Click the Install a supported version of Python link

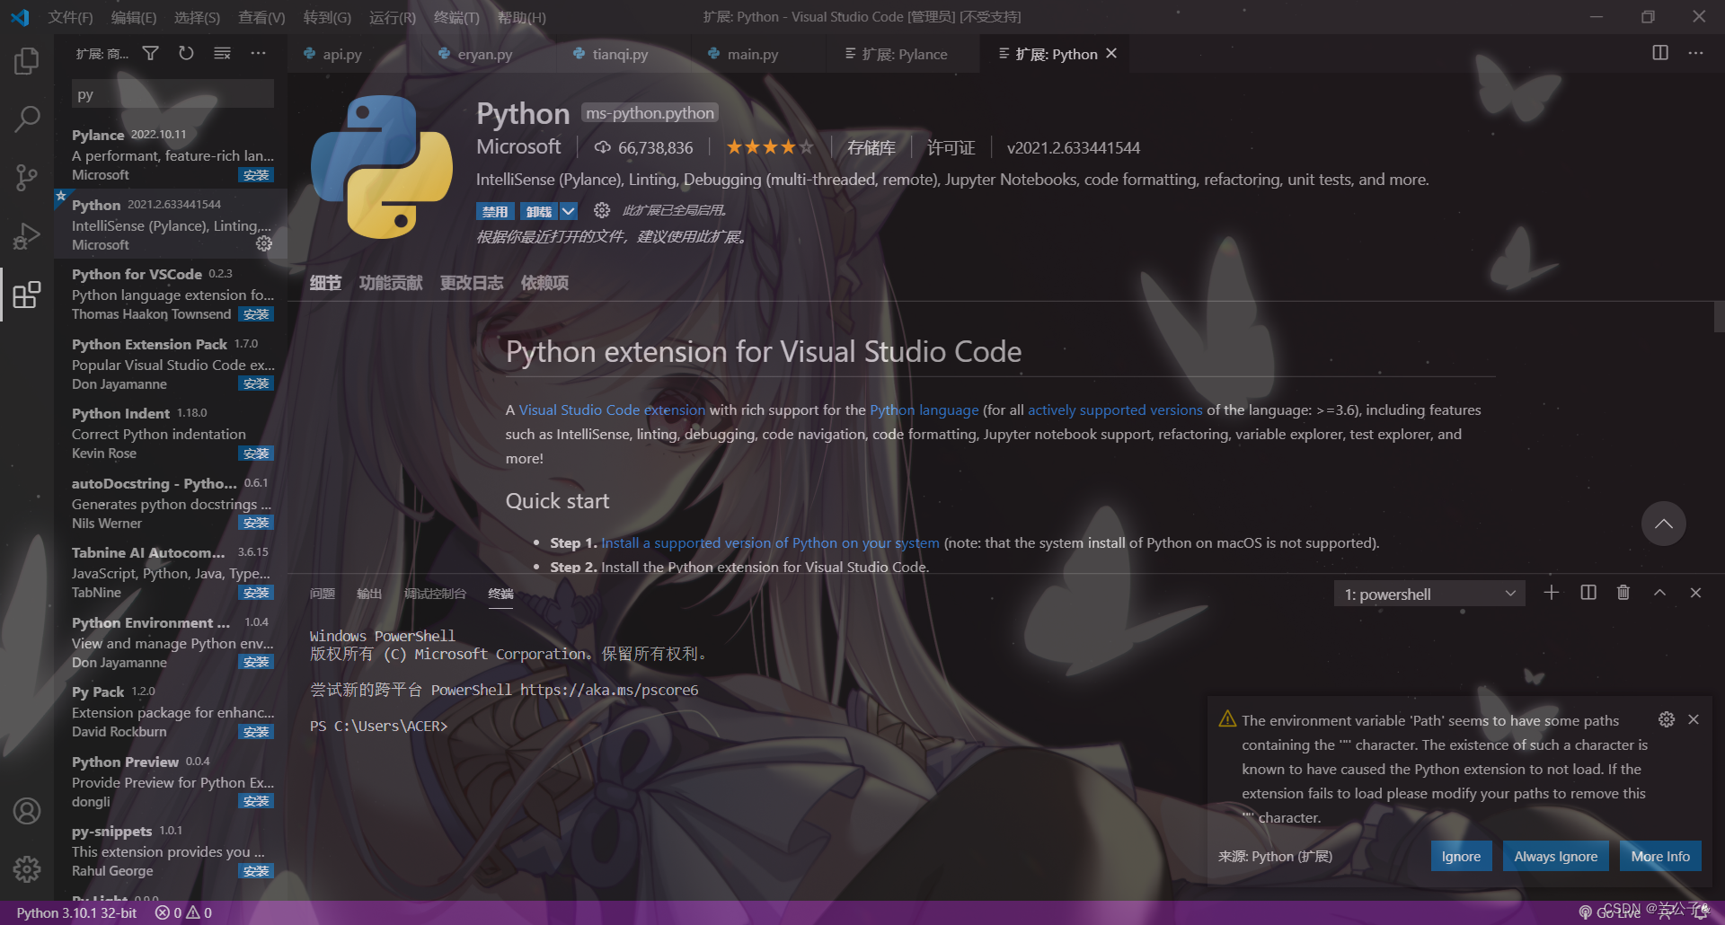[x=770, y=542]
